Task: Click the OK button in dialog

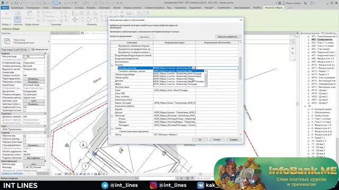Action: [x=200, y=139]
